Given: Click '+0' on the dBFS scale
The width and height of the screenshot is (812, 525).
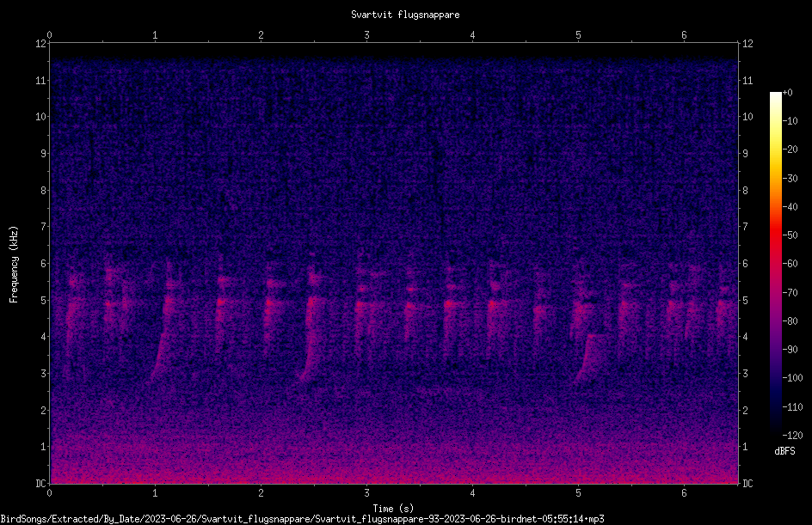Looking at the screenshot, I should point(787,93).
